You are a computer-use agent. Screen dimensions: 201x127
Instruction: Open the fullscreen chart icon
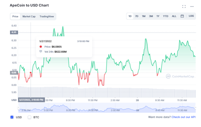(x=184, y=6)
